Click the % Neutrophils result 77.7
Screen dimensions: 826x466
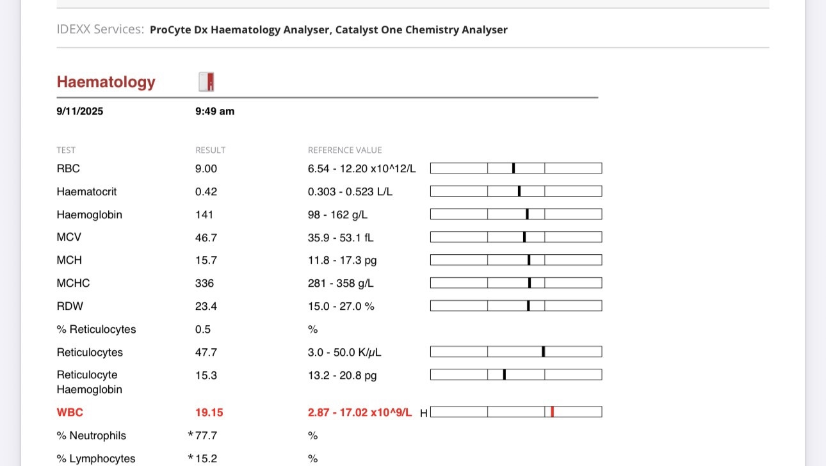[x=206, y=436]
